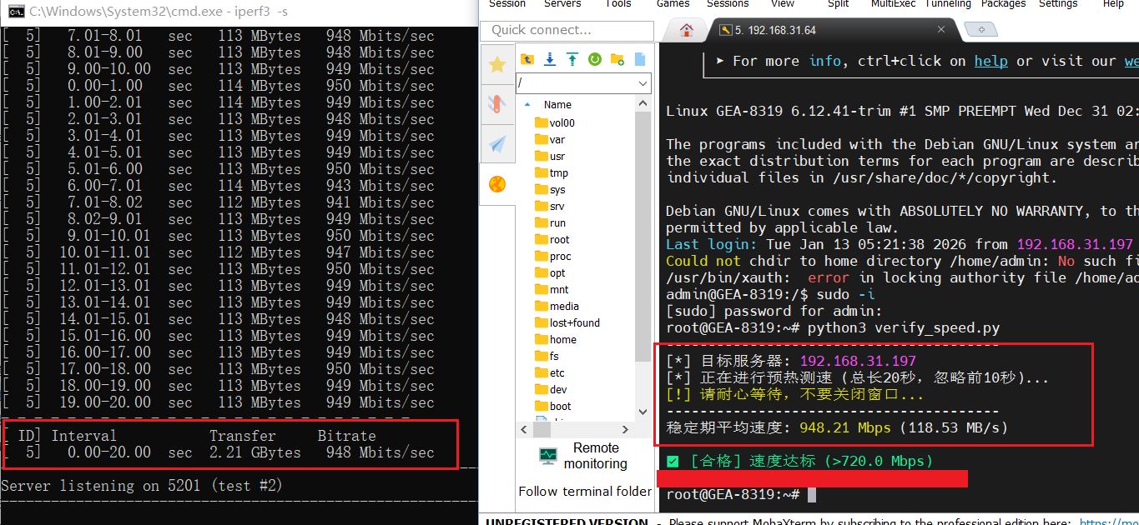
Task: Toggle sort order on Name column
Action: point(557,105)
